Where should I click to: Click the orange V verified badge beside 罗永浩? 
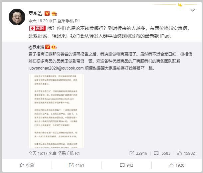[47, 13]
